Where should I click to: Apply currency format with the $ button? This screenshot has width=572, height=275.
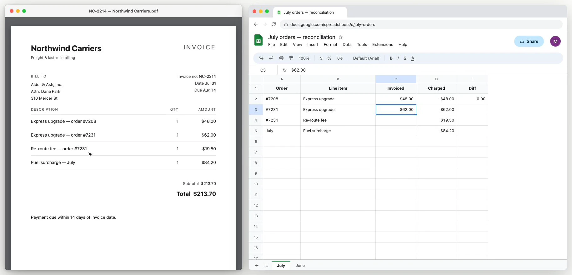[321, 58]
